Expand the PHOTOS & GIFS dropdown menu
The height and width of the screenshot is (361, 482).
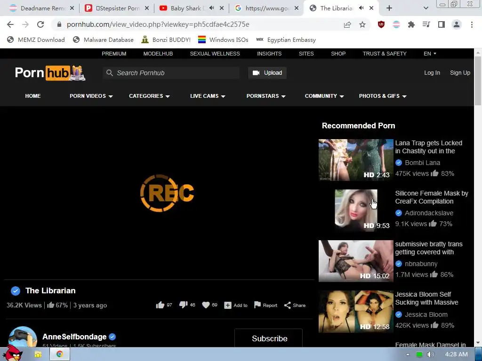[x=383, y=96]
